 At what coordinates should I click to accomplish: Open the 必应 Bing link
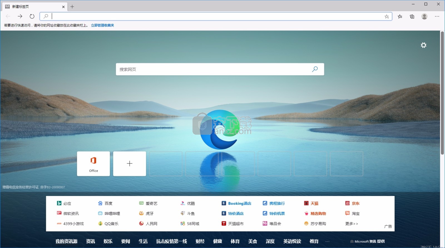[64, 203]
